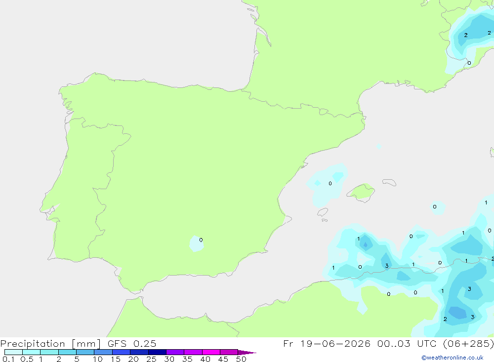Click the 0.5–1 mm legend color swatch
The image size is (494, 362).
coord(31,352)
